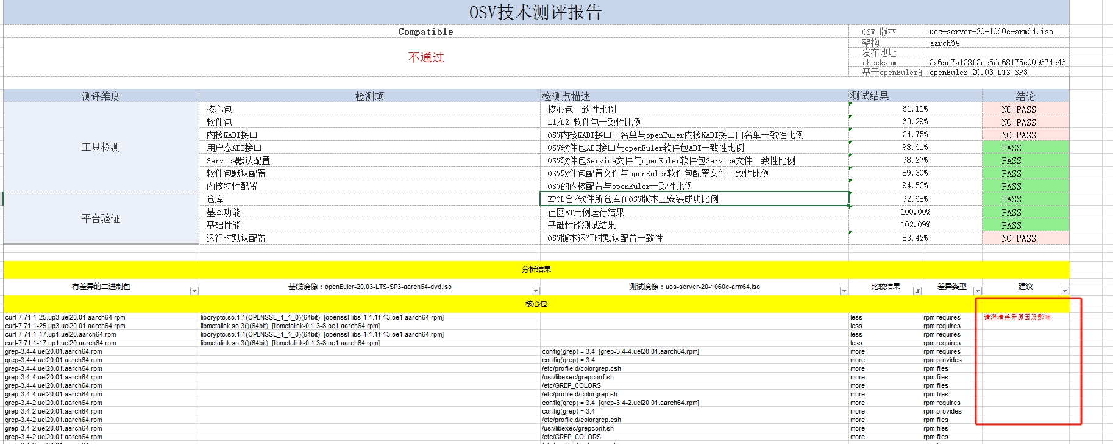Select the 34.75% test result cell
This screenshot has height=444, width=1113.
(x=915, y=135)
